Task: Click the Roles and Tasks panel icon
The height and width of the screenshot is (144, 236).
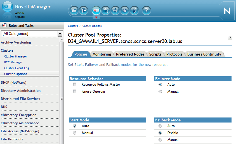Action: 4,25
